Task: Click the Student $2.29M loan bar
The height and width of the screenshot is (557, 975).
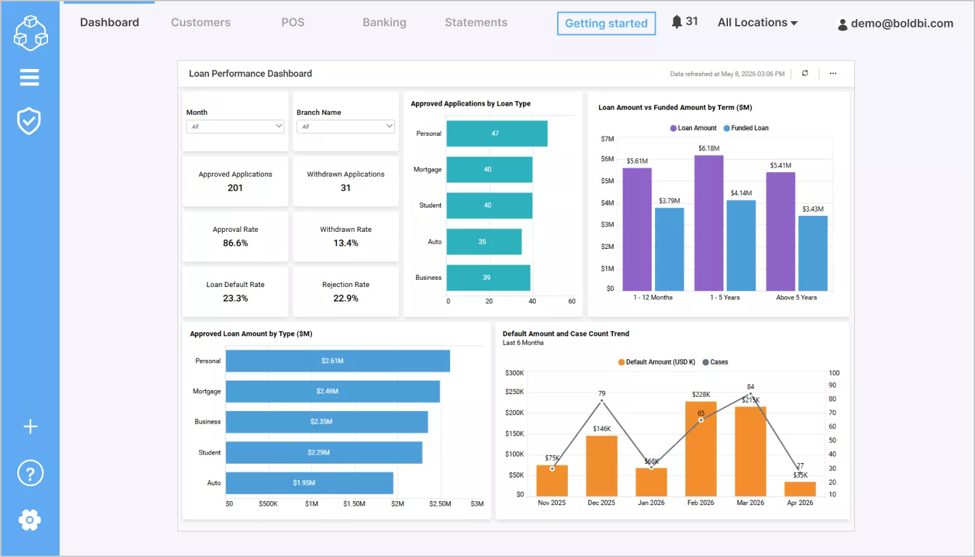Action: click(324, 453)
